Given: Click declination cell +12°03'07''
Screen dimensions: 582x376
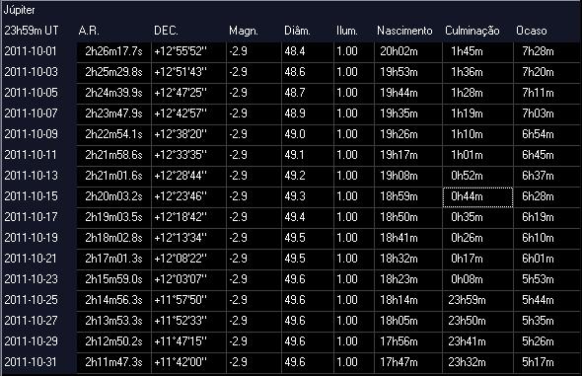Looking at the screenshot, I should pos(189,279).
